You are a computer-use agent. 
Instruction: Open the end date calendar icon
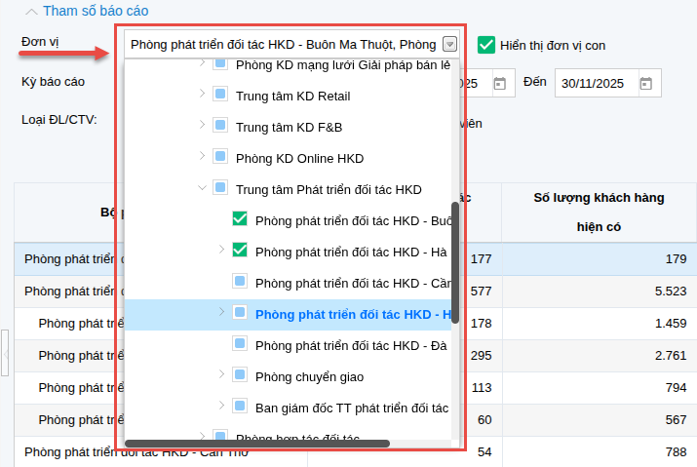tap(645, 84)
